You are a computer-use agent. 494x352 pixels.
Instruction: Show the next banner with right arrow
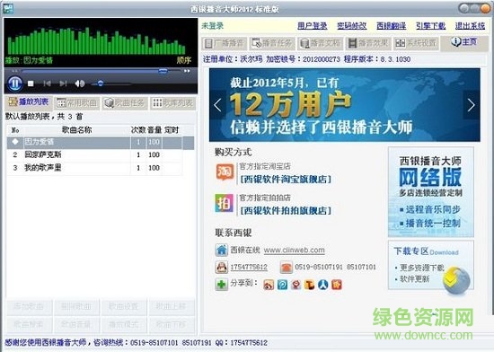(x=472, y=105)
